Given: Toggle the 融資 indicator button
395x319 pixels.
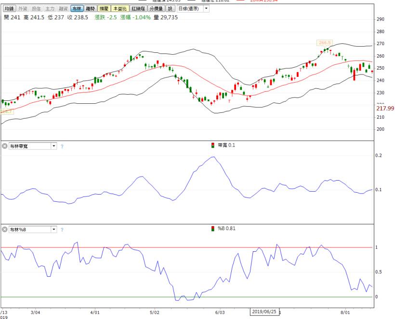Looking at the screenshot, I should tap(63, 9).
